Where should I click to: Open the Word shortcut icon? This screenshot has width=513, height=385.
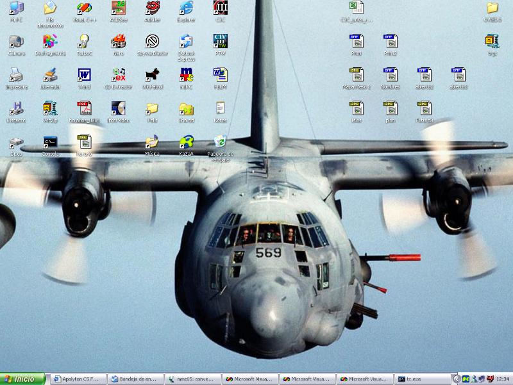pyautogui.click(x=85, y=75)
